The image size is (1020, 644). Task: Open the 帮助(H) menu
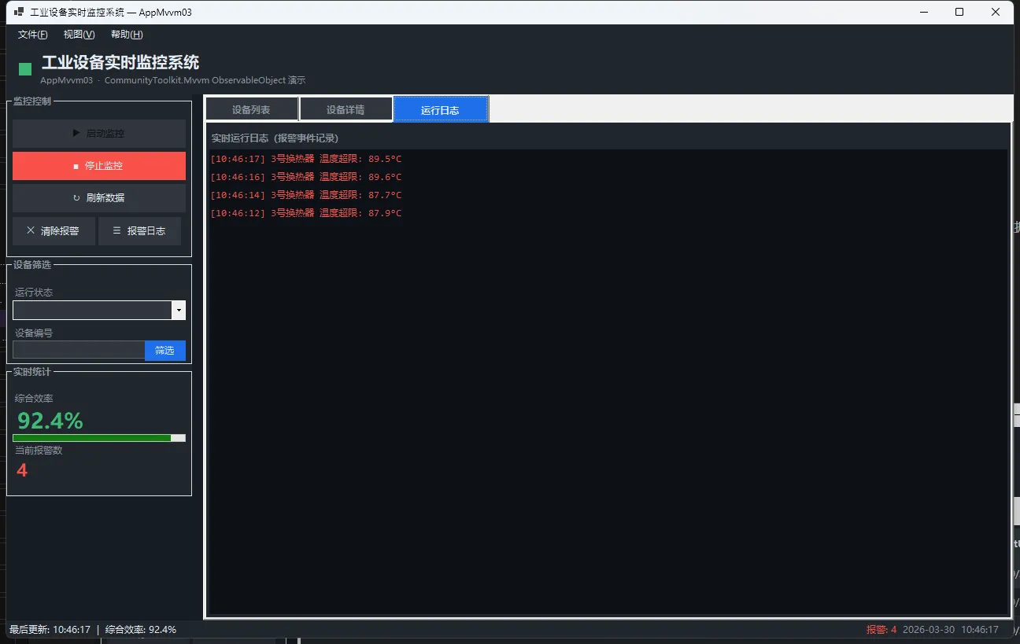[127, 35]
